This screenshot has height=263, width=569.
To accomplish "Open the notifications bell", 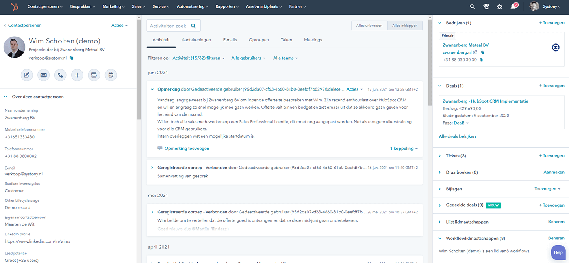I will (513, 6).
